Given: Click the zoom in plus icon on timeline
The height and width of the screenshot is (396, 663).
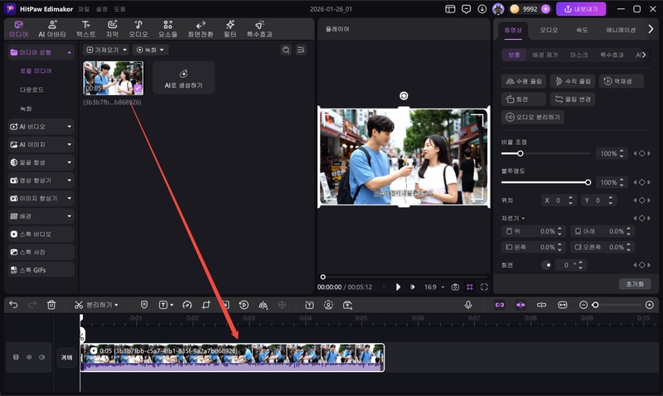Looking at the screenshot, I should point(650,305).
